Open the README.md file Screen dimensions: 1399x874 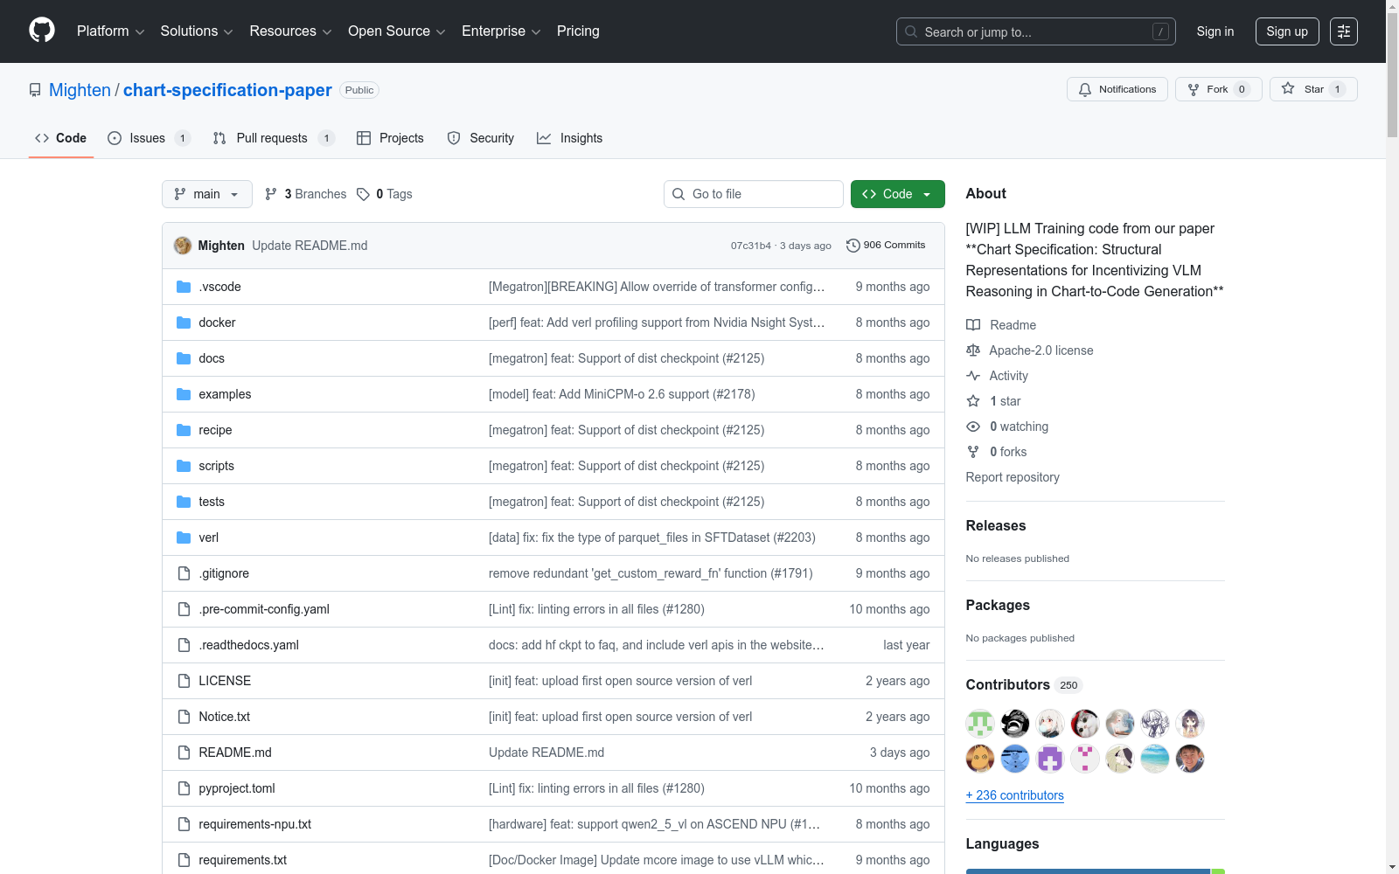pos(235,753)
